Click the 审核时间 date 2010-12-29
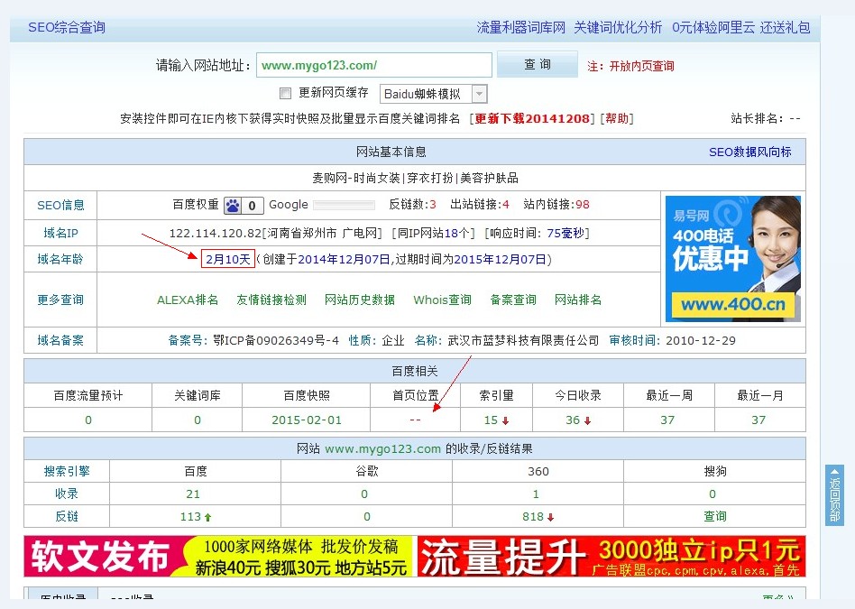855x609 pixels. coord(701,340)
